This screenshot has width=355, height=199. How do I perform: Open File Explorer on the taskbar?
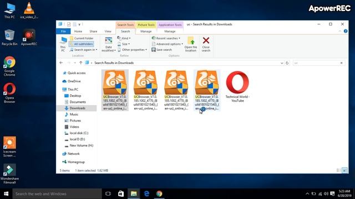(134, 194)
